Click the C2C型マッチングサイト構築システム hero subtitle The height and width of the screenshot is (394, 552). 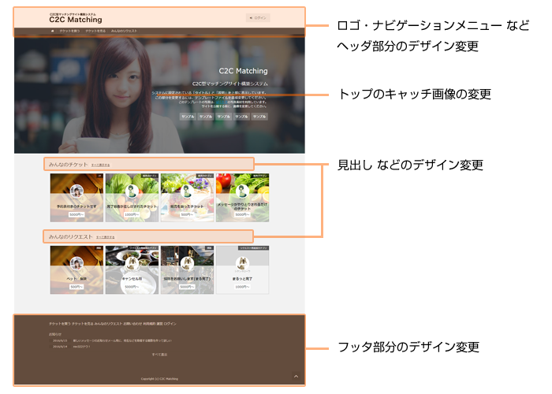click(230, 84)
